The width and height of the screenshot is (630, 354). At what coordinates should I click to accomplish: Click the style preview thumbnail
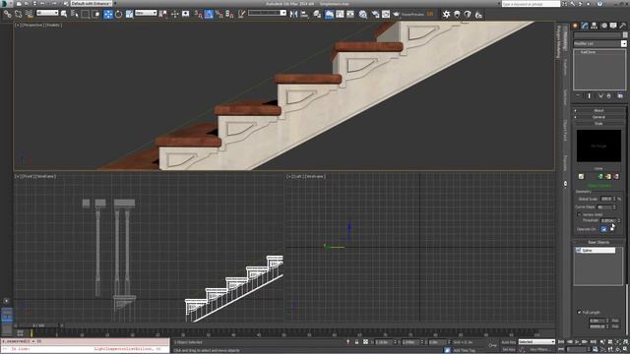(598, 146)
